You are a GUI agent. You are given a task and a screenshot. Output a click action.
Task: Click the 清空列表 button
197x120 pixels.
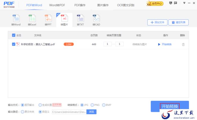click(178, 22)
